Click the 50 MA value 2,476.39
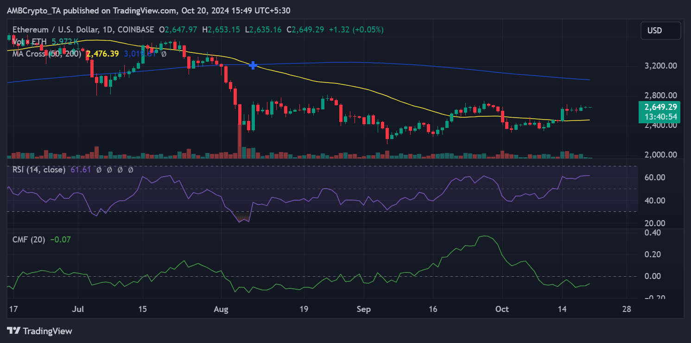 (x=102, y=54)
